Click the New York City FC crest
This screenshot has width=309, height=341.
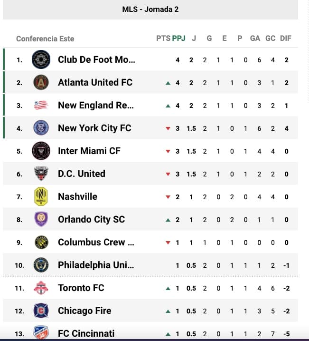[41, 128]
